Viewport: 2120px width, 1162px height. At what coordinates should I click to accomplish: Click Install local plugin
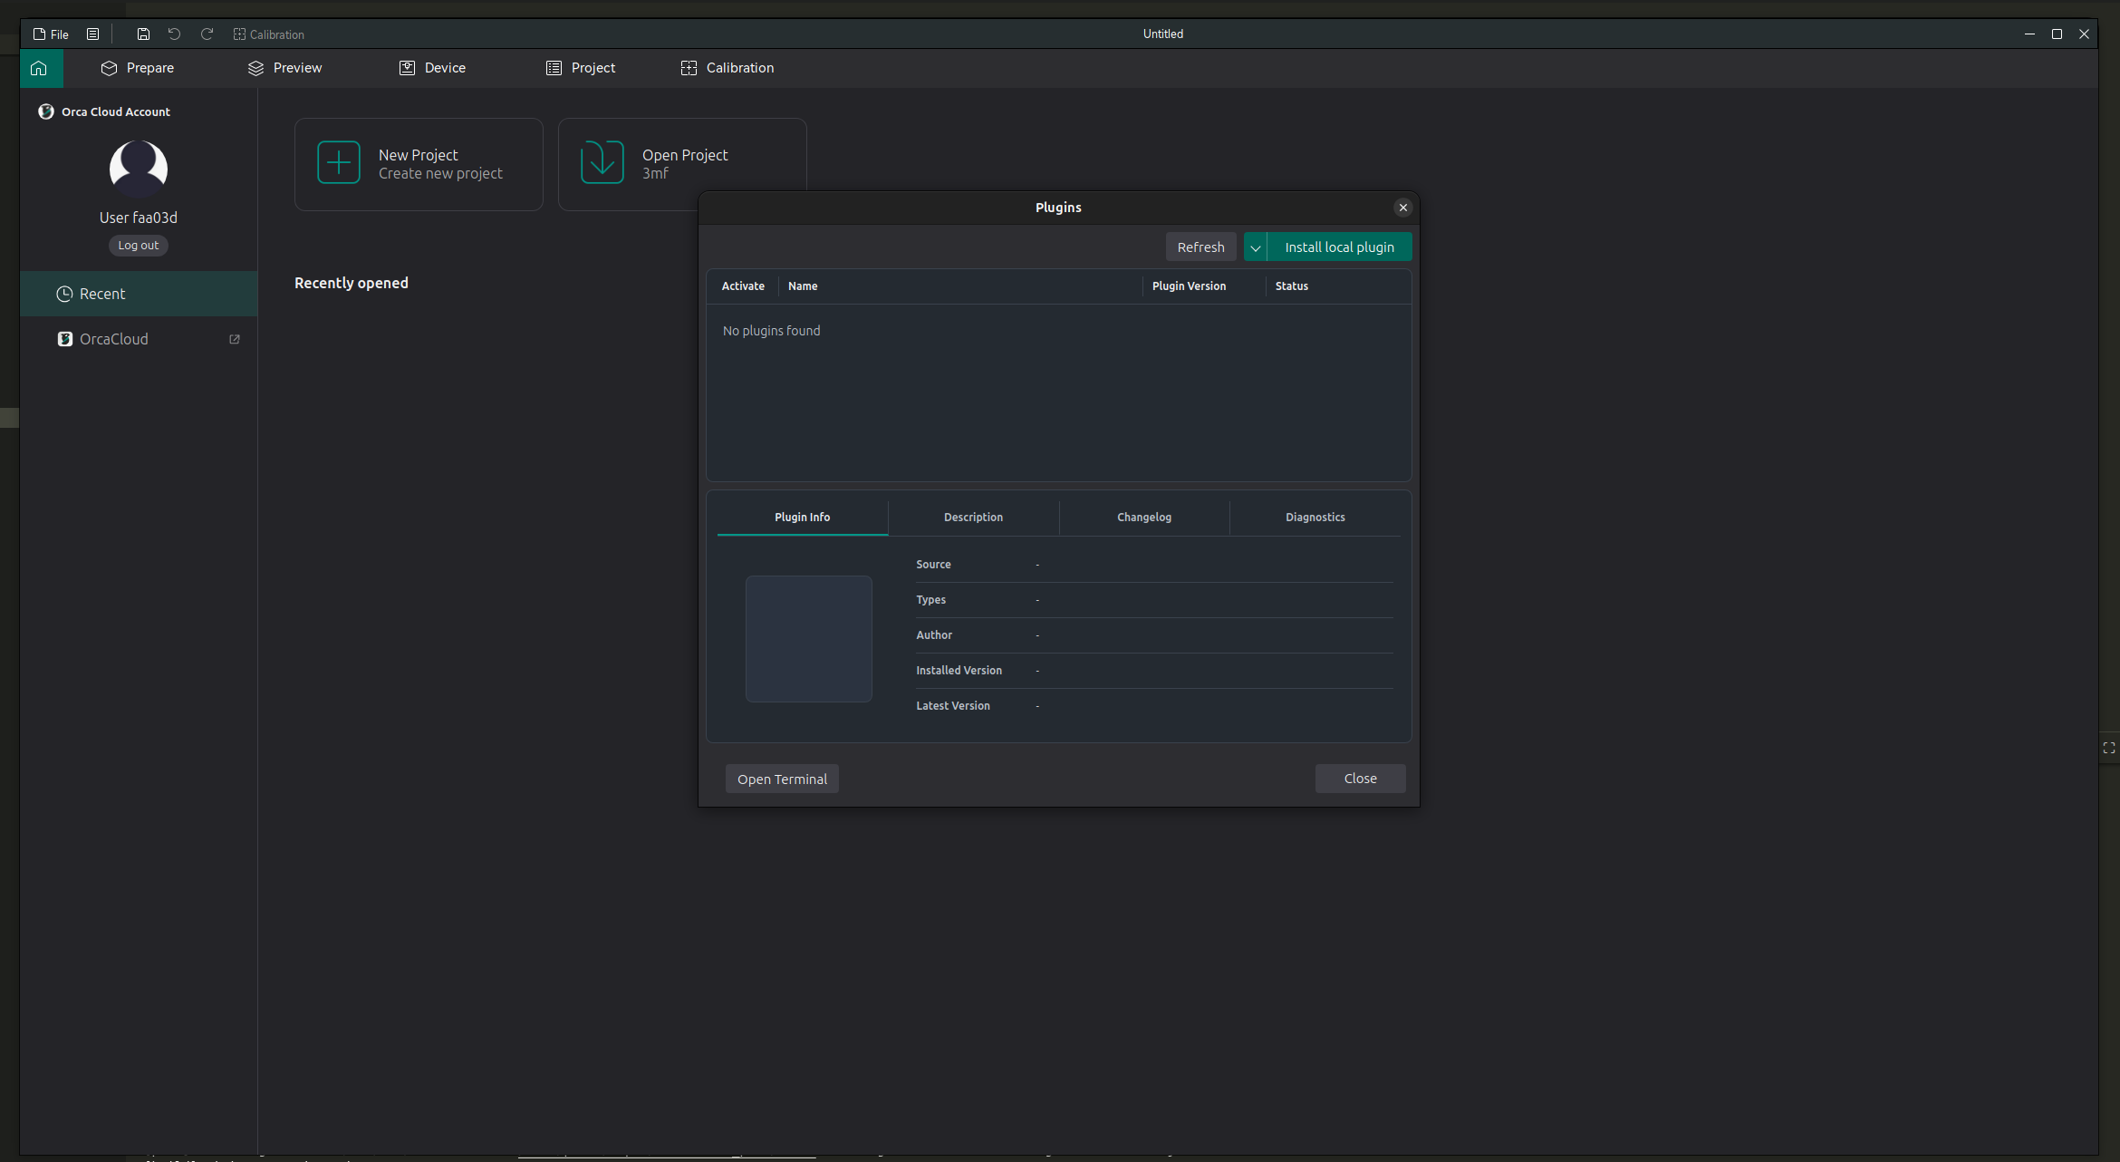point(1340,247)
